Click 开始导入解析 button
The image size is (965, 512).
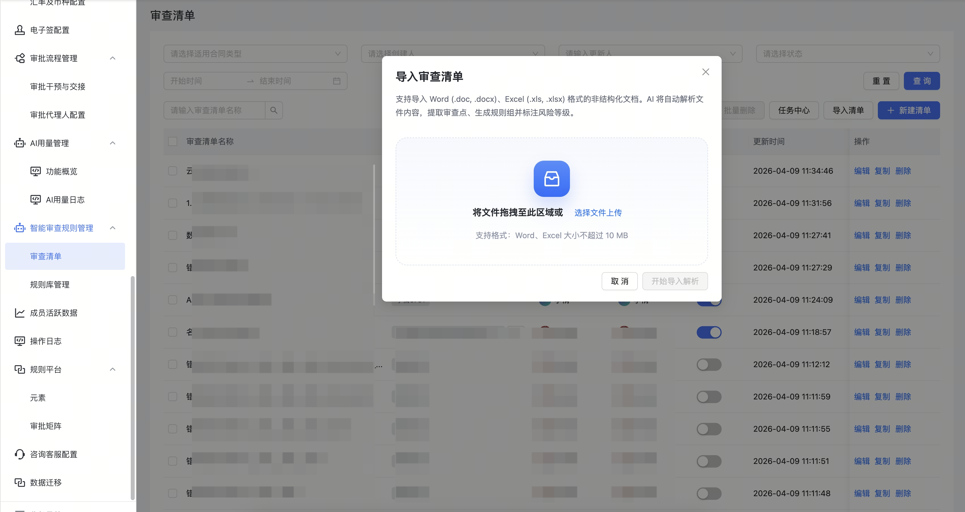click(x=675, y=281)
